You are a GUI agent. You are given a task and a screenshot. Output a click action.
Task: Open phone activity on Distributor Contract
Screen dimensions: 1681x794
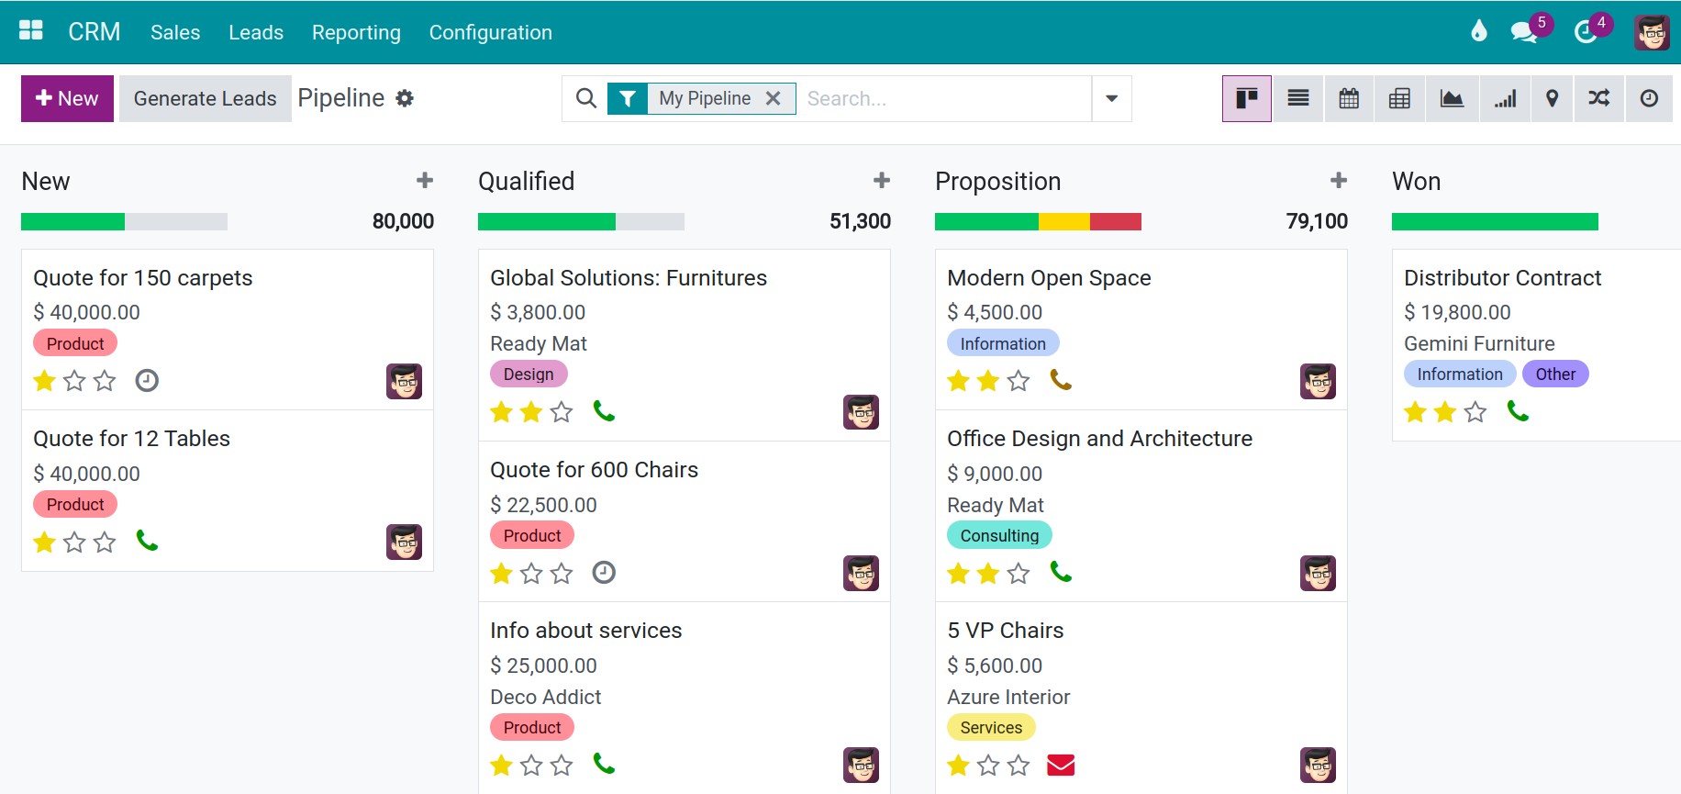click(x=1518, y=411)
